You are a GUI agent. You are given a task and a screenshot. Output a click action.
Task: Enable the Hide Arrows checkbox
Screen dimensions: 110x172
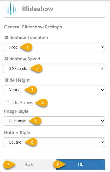click(x=6, y=103)
